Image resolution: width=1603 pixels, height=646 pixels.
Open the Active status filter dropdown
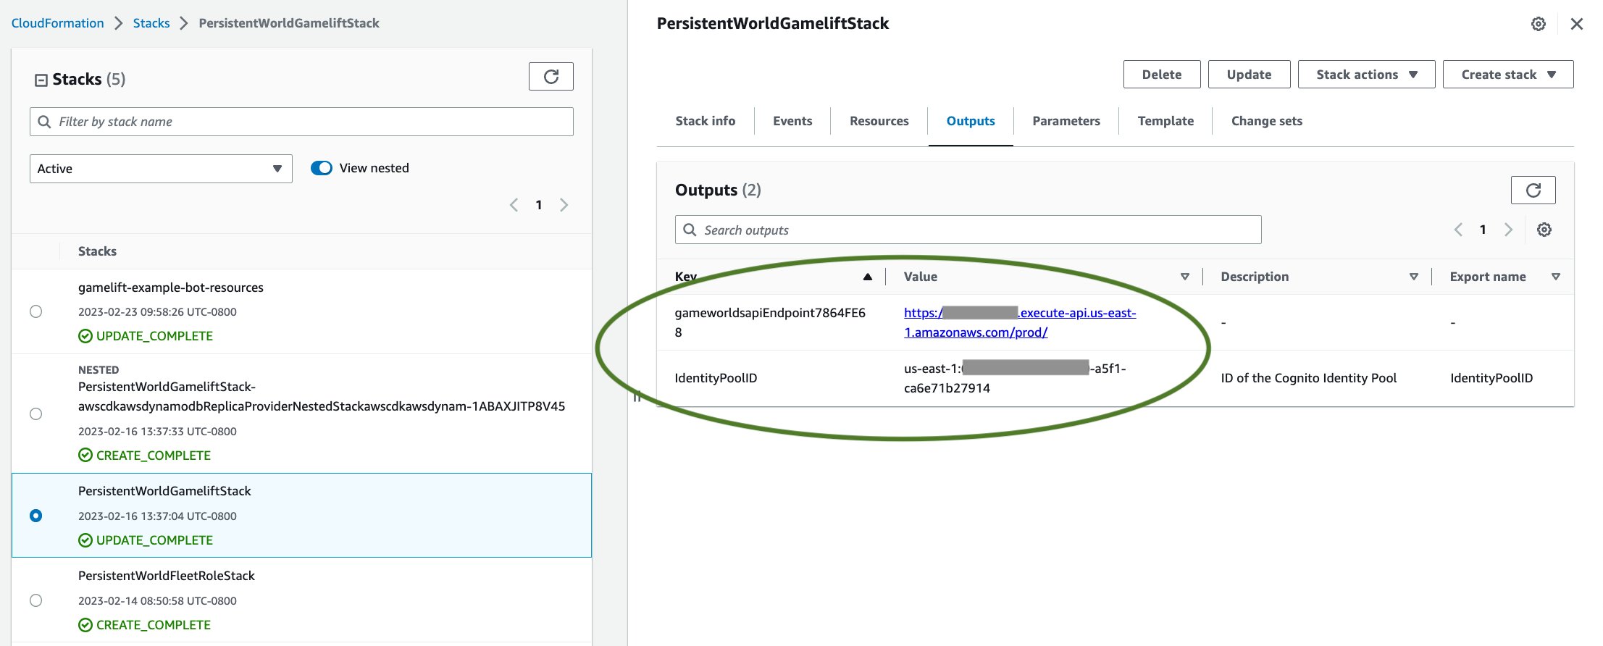(x=161, y=169)
